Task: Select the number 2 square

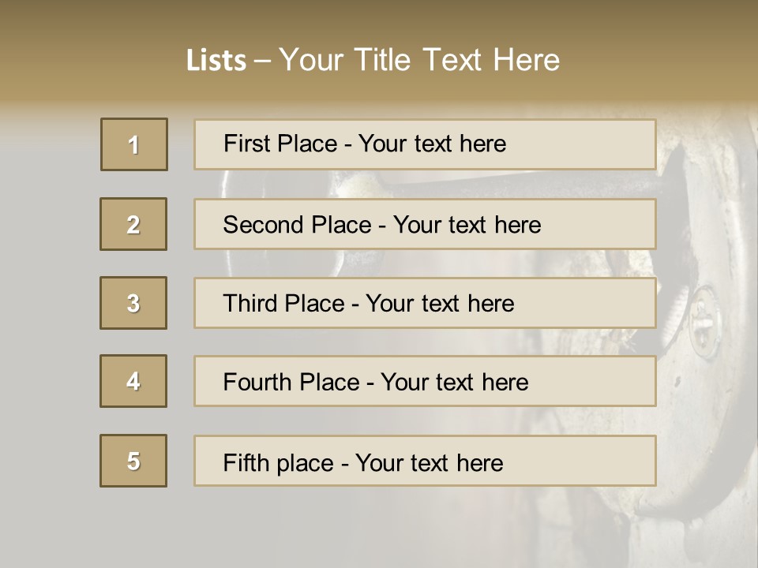Action: (x=133, y=224)
